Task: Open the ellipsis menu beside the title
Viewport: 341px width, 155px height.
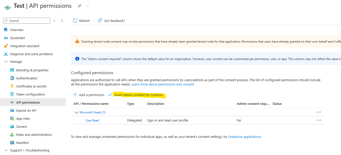Action: pyautogui.click(x=88, y=6)
